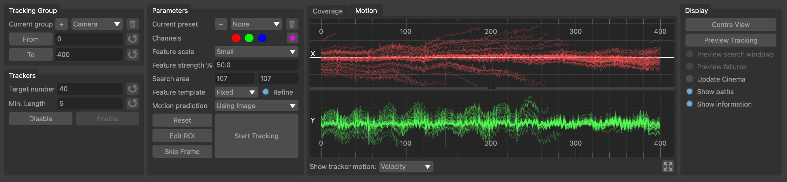
Task: Click the To frame input field
Action: [89, 55]
